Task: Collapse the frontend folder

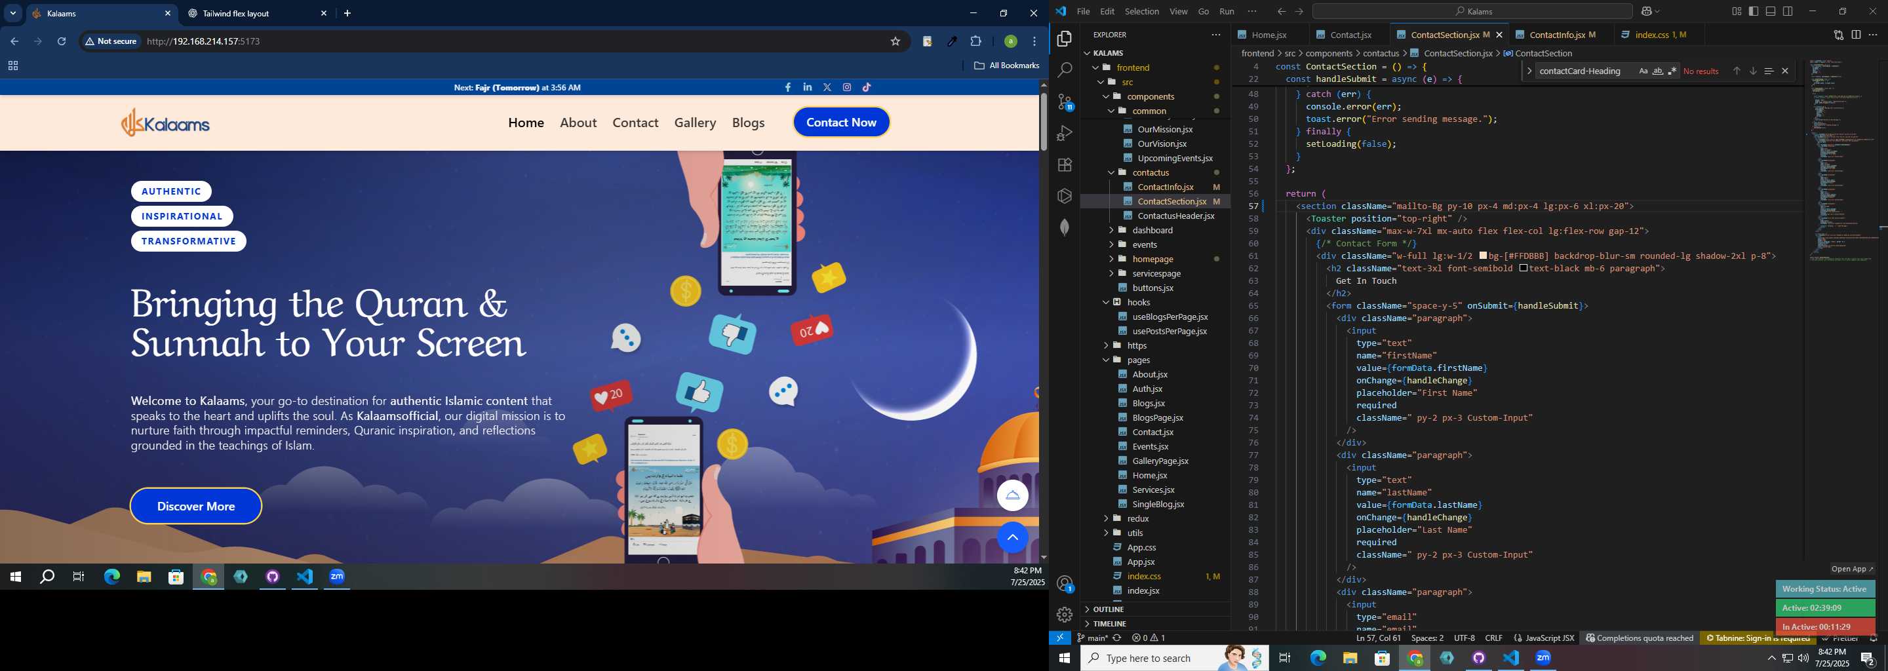Action: point(1095,67)
